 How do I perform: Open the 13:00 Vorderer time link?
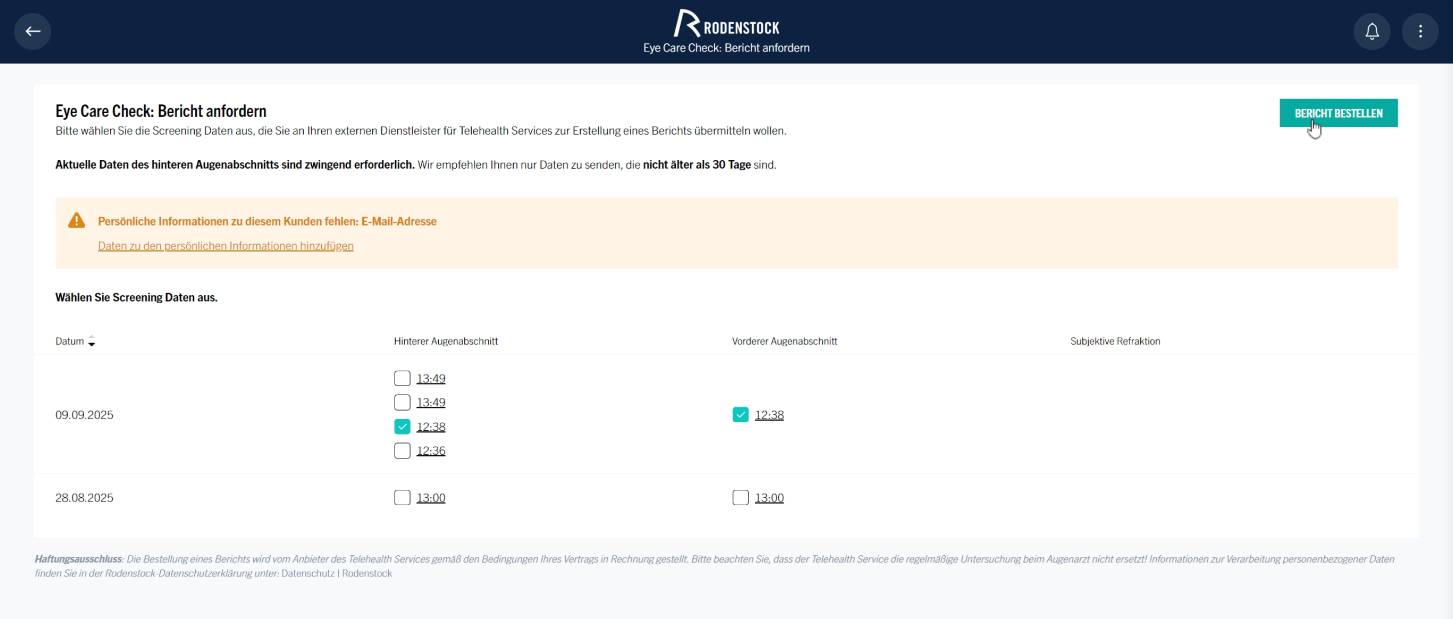pyautogui.click(x=769, y=498)
